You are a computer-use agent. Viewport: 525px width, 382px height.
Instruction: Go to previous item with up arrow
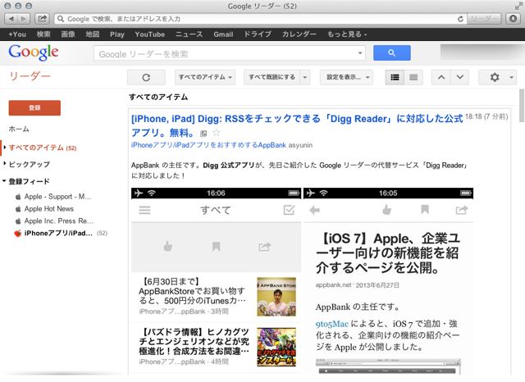pyautogui.click(x=441, y=77)
